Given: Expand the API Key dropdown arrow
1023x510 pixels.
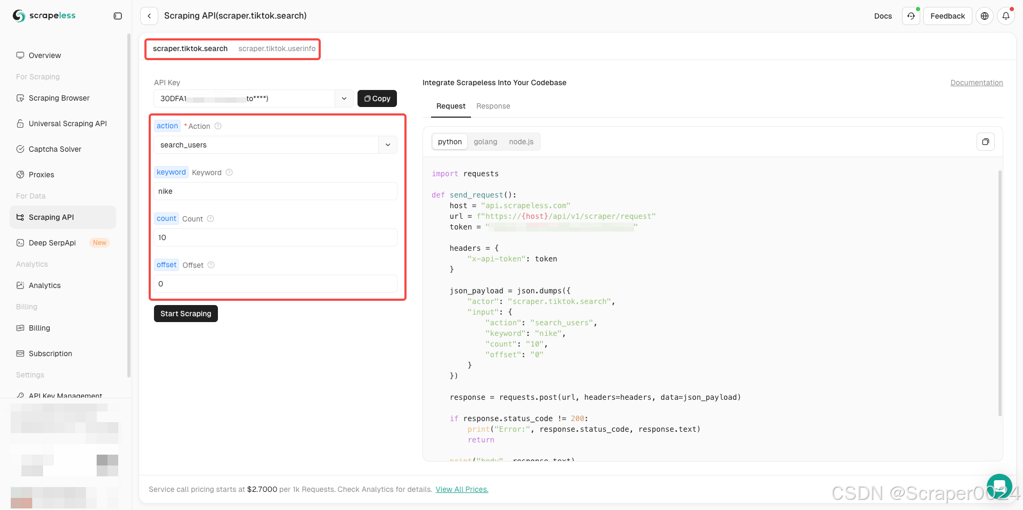Looking at the screenshot, I should pos(344,98).
